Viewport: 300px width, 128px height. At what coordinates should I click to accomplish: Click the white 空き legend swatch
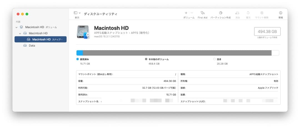coord(214,59)
